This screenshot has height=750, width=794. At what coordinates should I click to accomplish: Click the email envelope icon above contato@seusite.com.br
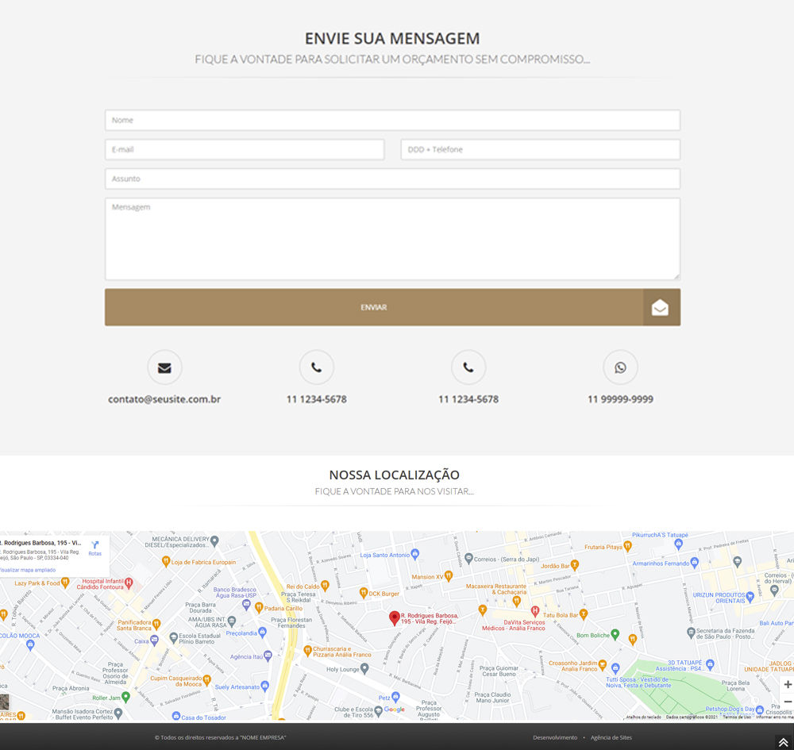[164, 367]
